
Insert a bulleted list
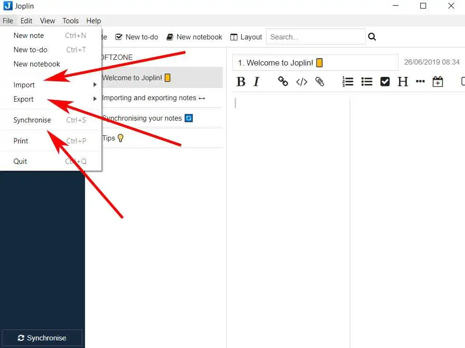[367, 82]
